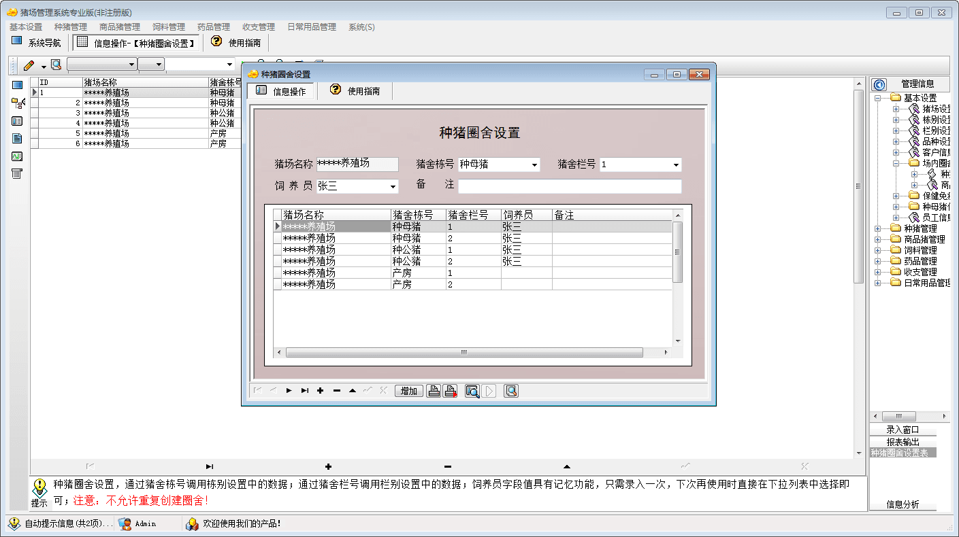Click the yellow question mark 使用指南 in dialog
959x537 pixels.
click(x=336, y=90)
